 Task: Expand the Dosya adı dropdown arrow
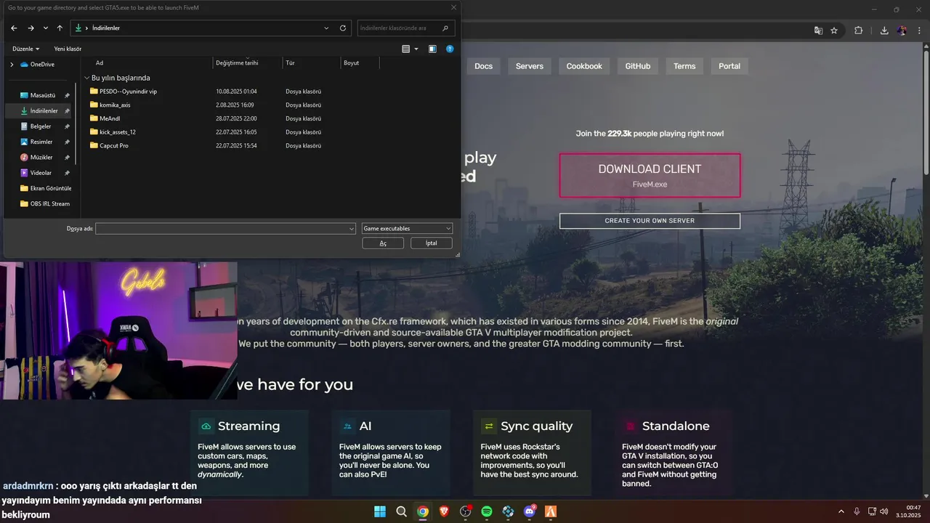pyautogui.click(x=352, y=228)
